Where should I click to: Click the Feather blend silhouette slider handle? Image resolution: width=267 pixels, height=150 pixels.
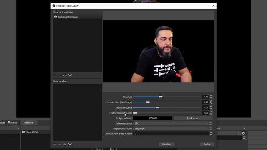135,113
